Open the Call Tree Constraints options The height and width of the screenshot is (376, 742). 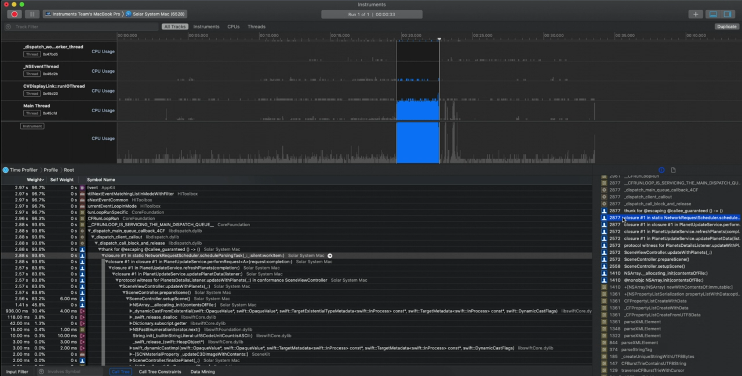(x=160, y=372)
